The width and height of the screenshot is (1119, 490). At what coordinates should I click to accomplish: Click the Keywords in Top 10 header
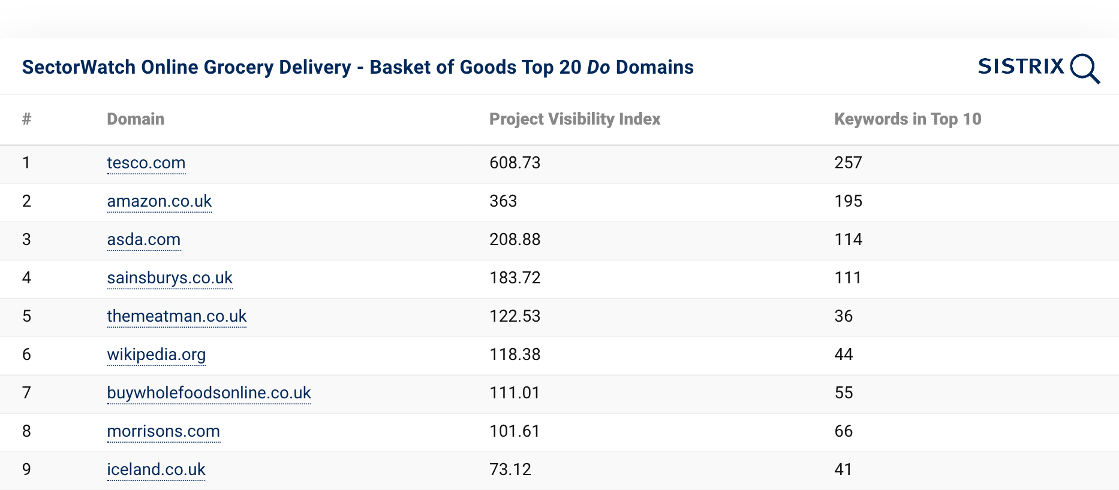pyautogui.click(x=908, y=119)
